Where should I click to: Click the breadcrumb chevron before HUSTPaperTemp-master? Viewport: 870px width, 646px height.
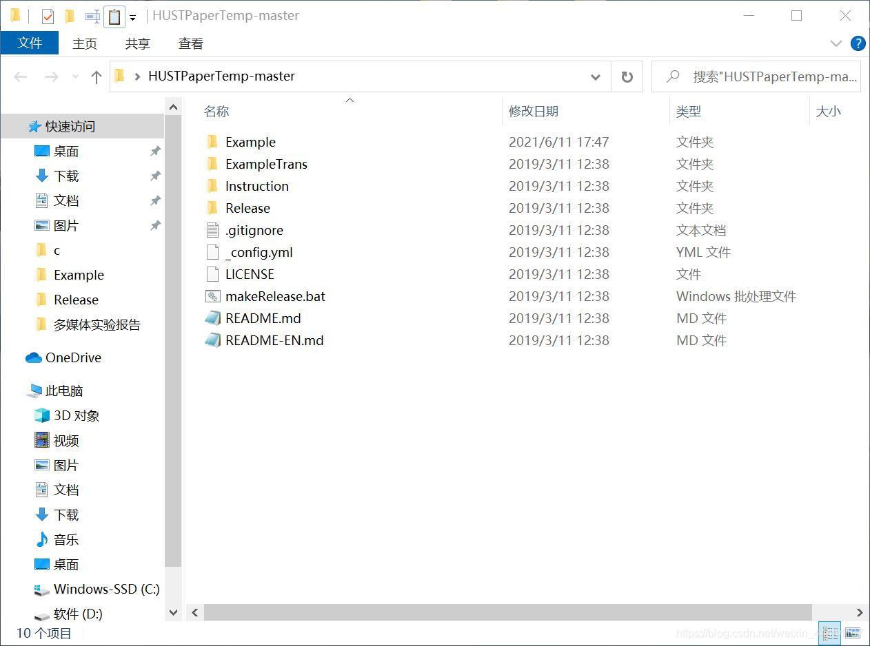[x=138, y=76]
